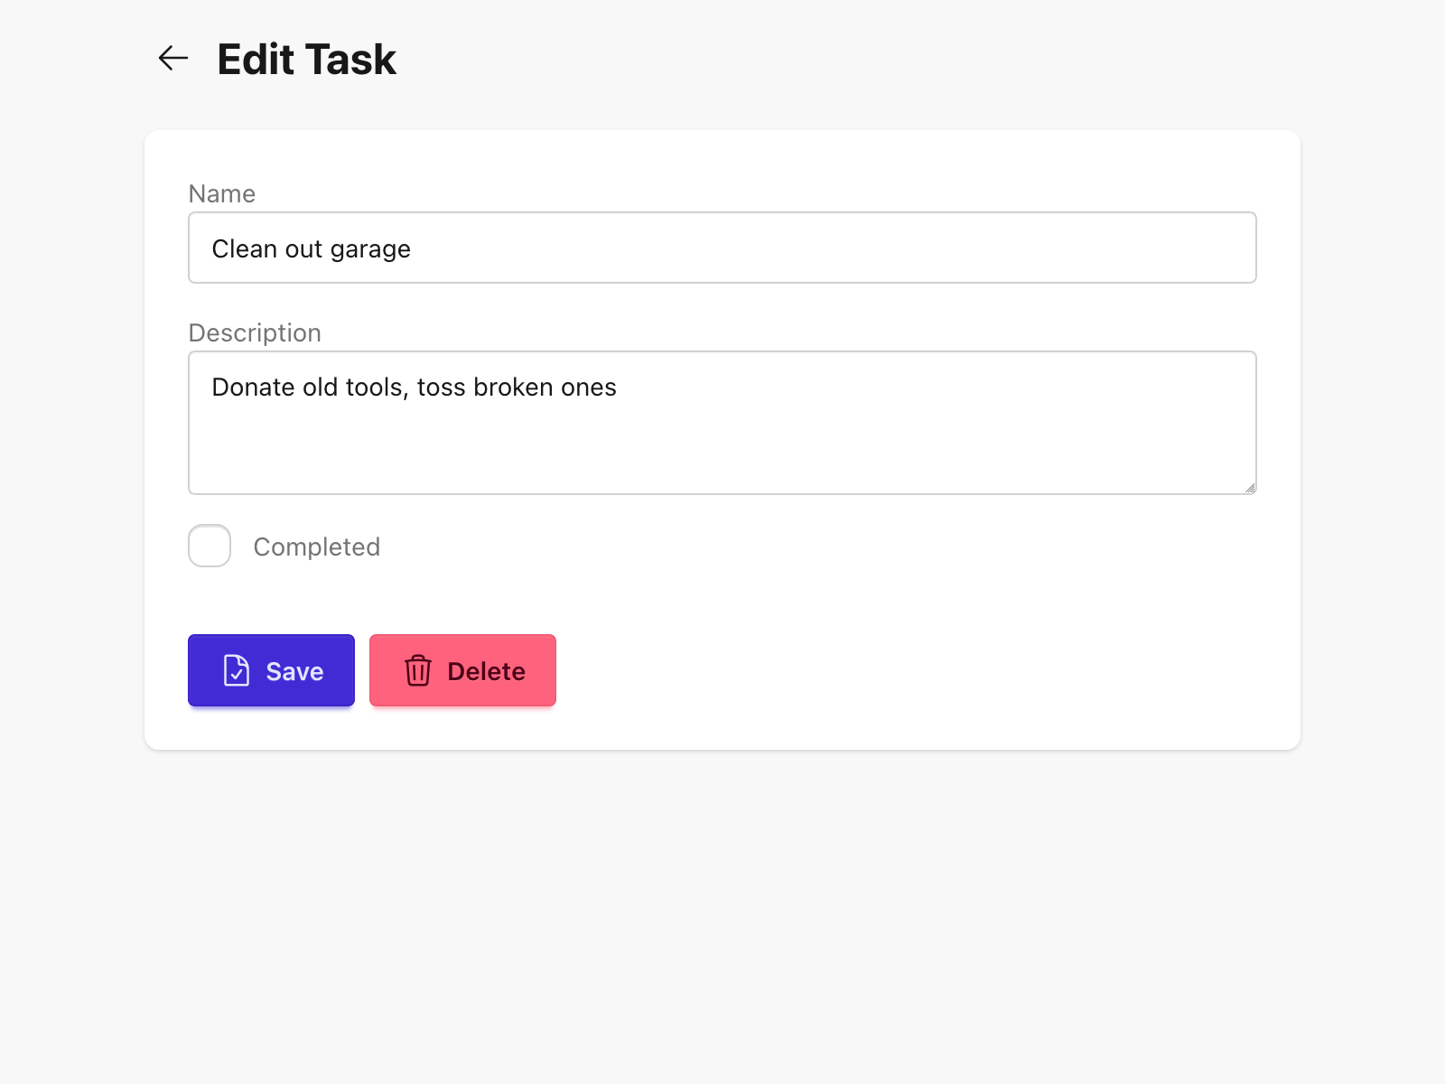Click the document checkmark icon on Save

point(236,670)
